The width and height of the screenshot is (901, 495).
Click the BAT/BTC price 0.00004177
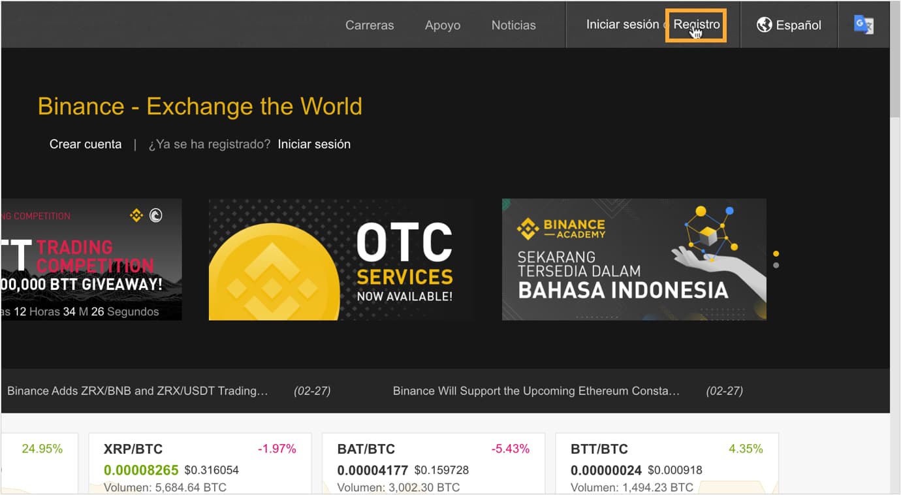[373, 470]
